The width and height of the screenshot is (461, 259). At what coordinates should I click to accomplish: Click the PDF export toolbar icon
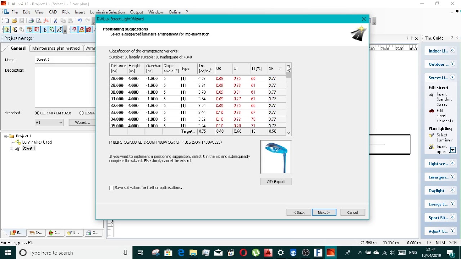tap(46, 21)
